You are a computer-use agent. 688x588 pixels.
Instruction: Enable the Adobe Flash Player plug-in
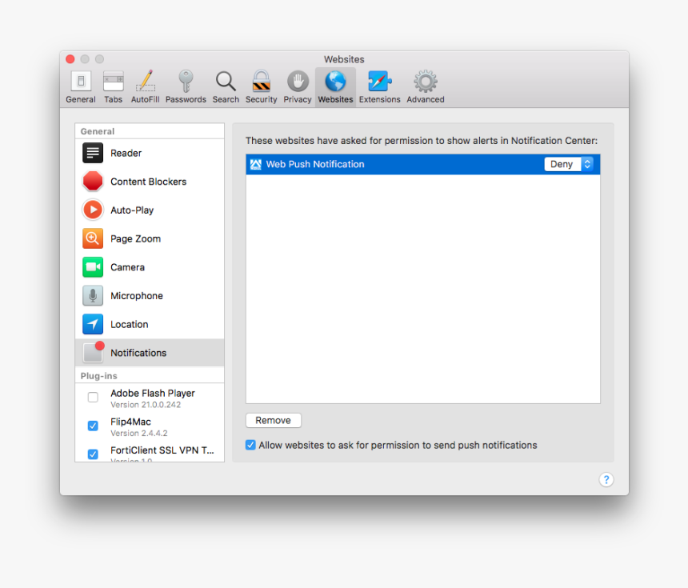click(93, 397)
